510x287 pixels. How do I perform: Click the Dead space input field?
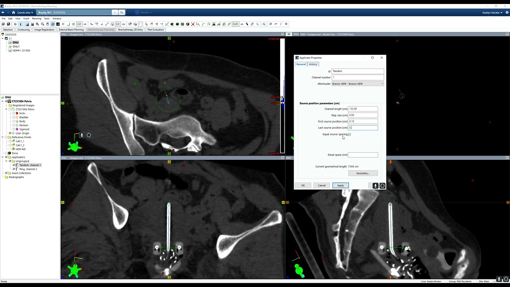click(x=363, y=155)
